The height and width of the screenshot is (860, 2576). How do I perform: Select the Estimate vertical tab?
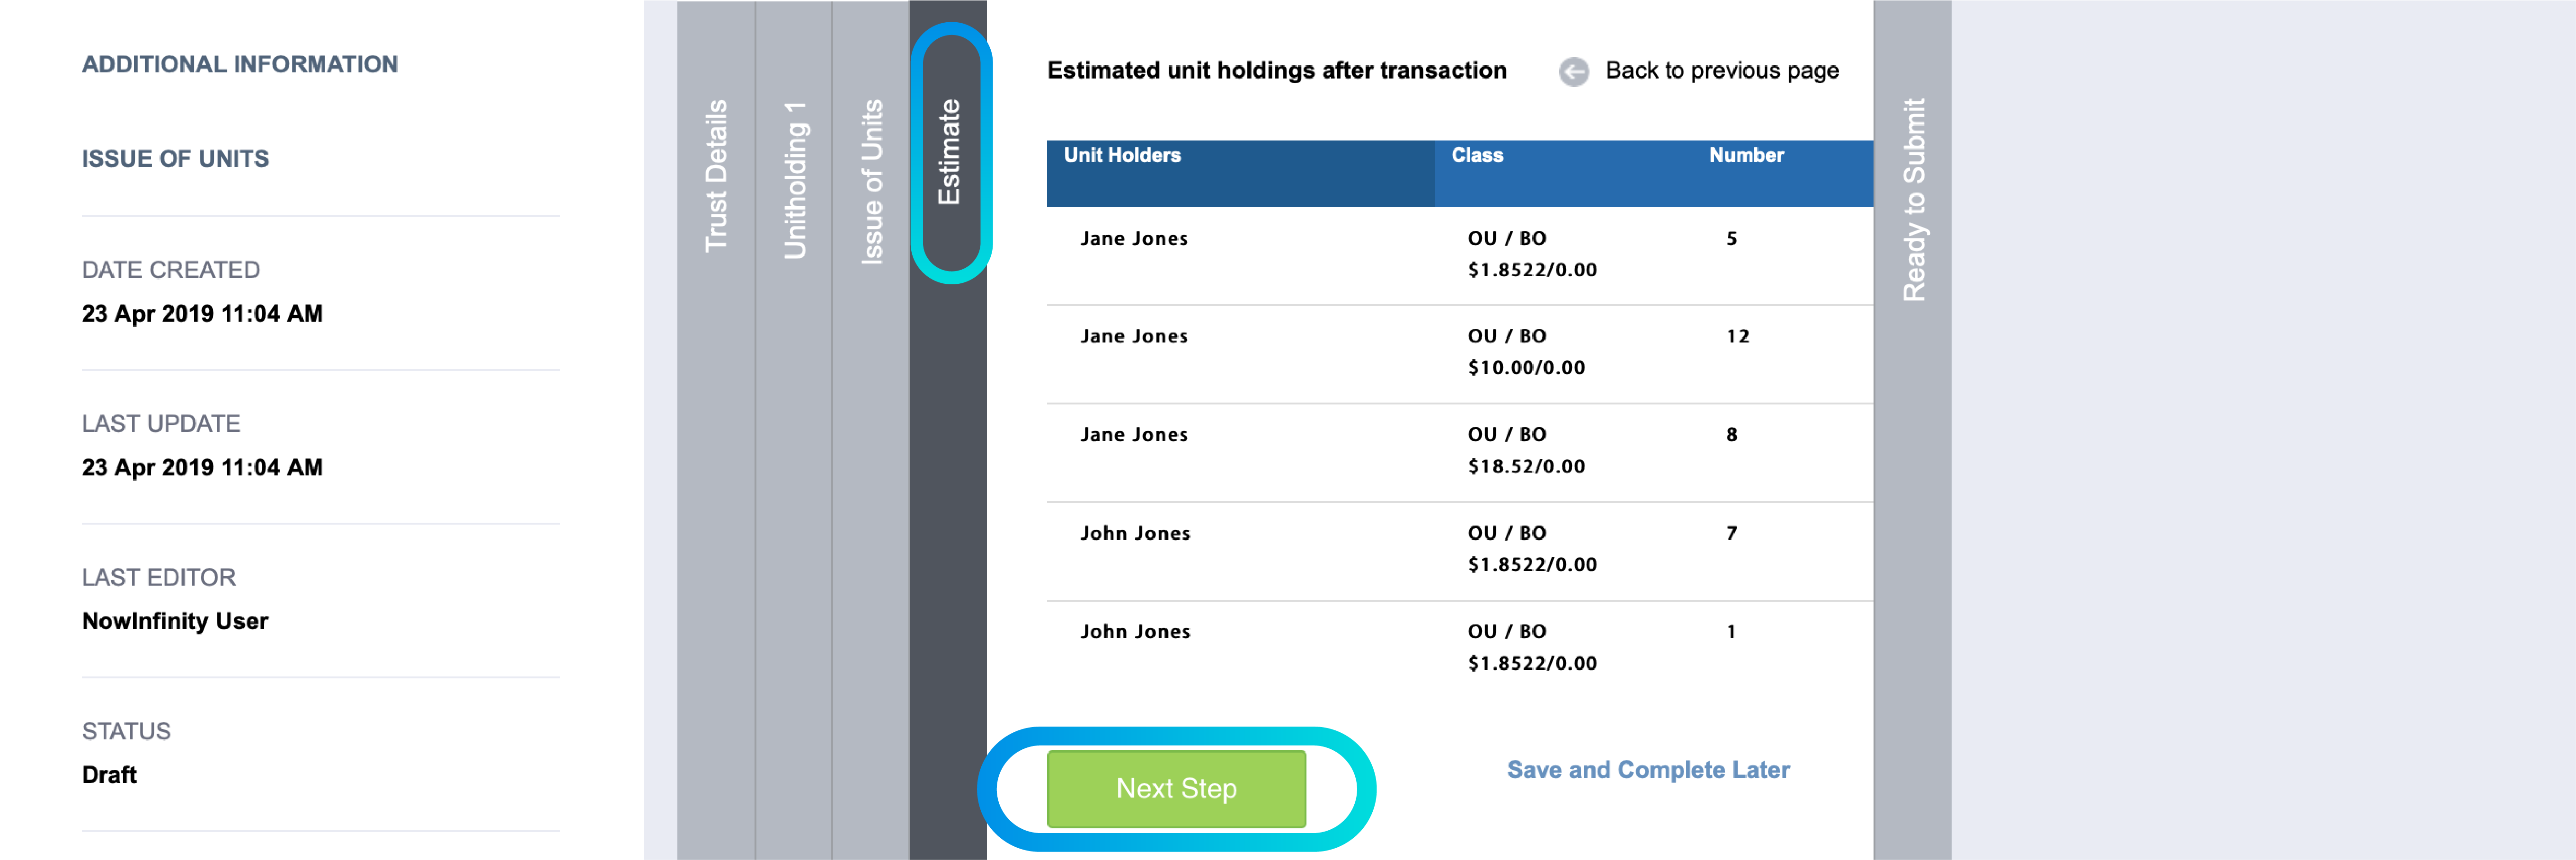[x=949, y=152]
